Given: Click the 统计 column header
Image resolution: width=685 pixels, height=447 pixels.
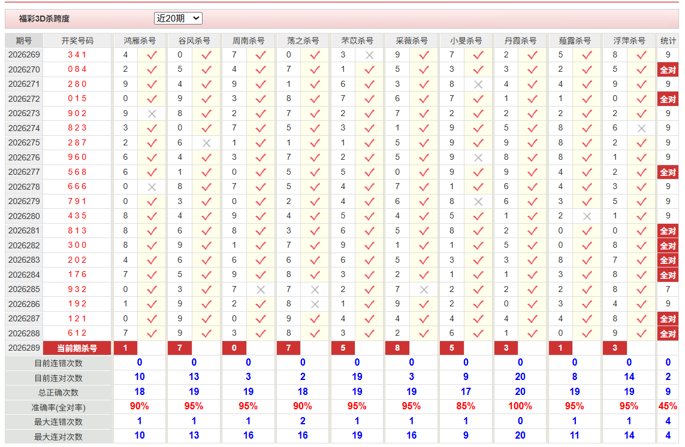Looking at the screenshot, I should [x=668, y=41].
